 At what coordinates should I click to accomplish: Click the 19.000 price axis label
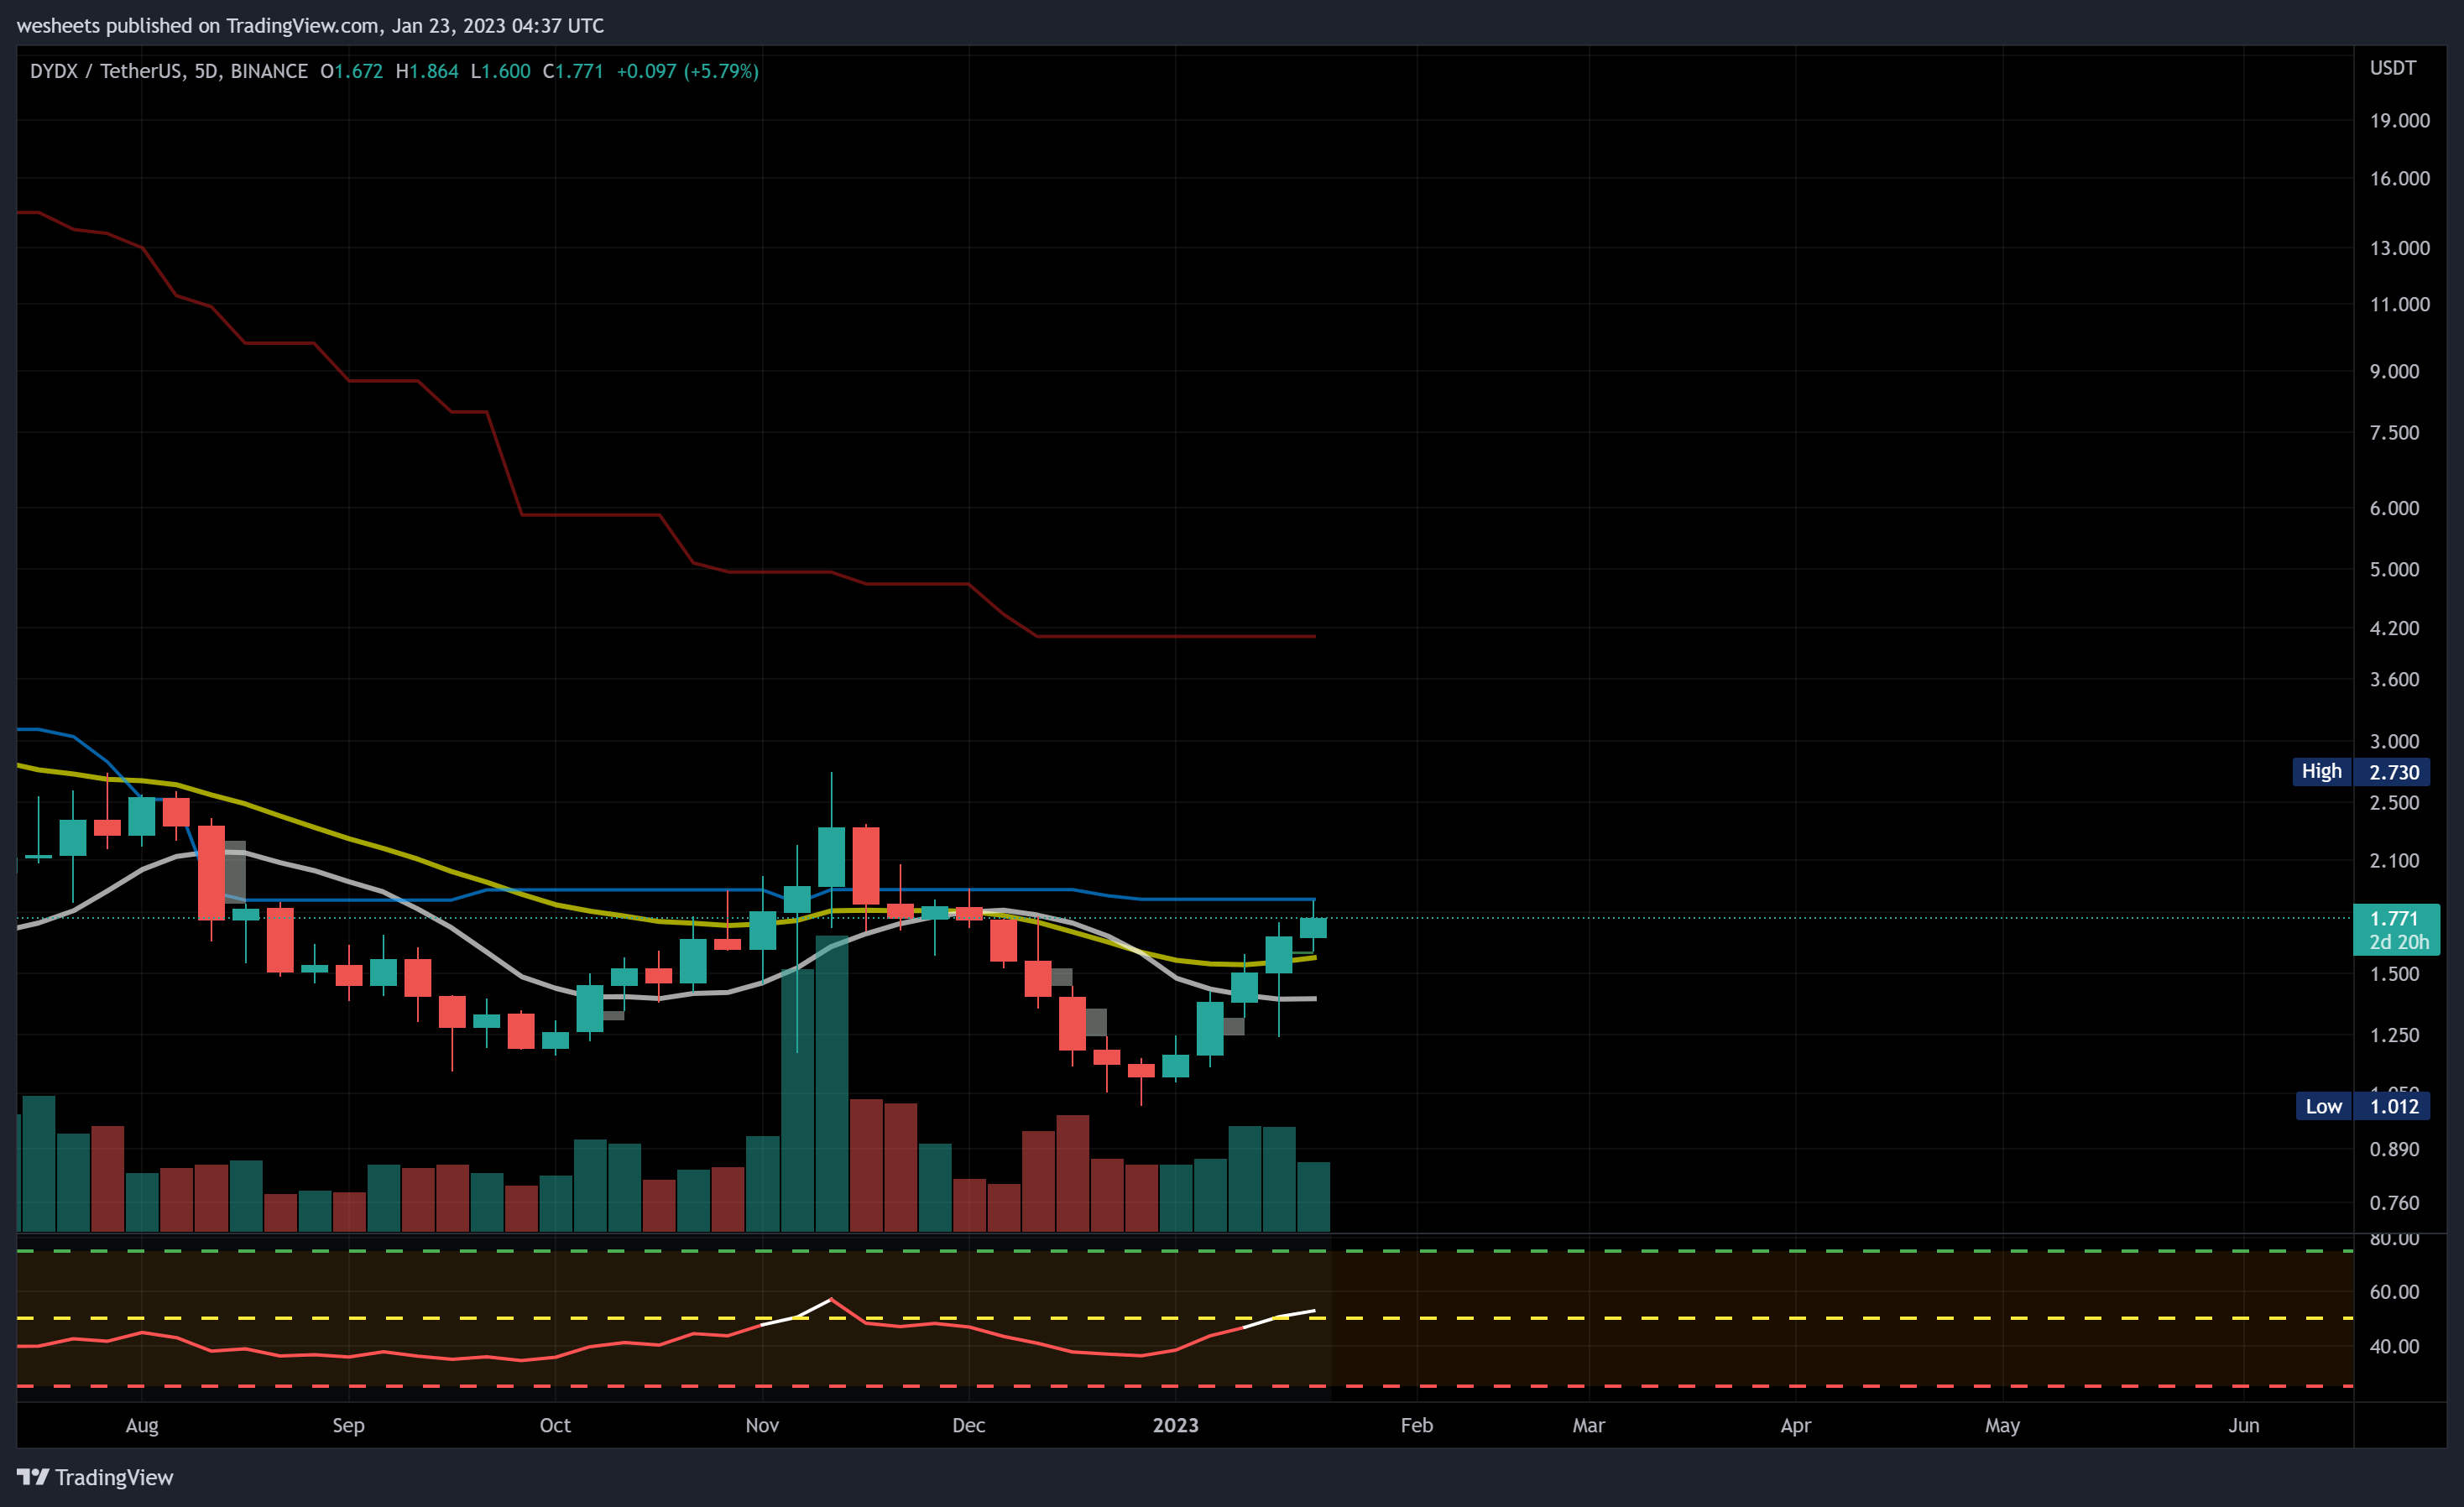pyautogui.click(x=2399, y=120)
